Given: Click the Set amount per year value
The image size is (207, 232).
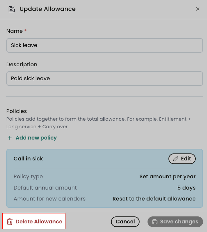Looking at the screenshot, I should tap(167, 177).
